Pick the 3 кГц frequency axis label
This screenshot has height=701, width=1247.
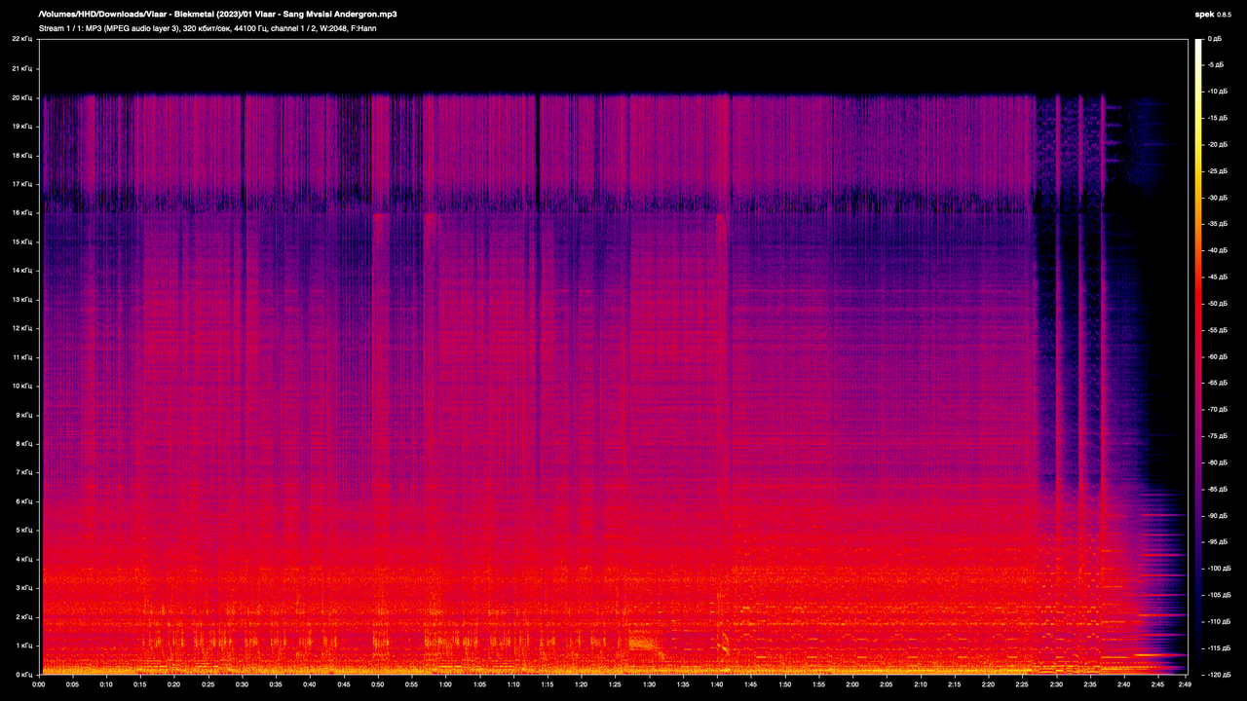point(23,587)
